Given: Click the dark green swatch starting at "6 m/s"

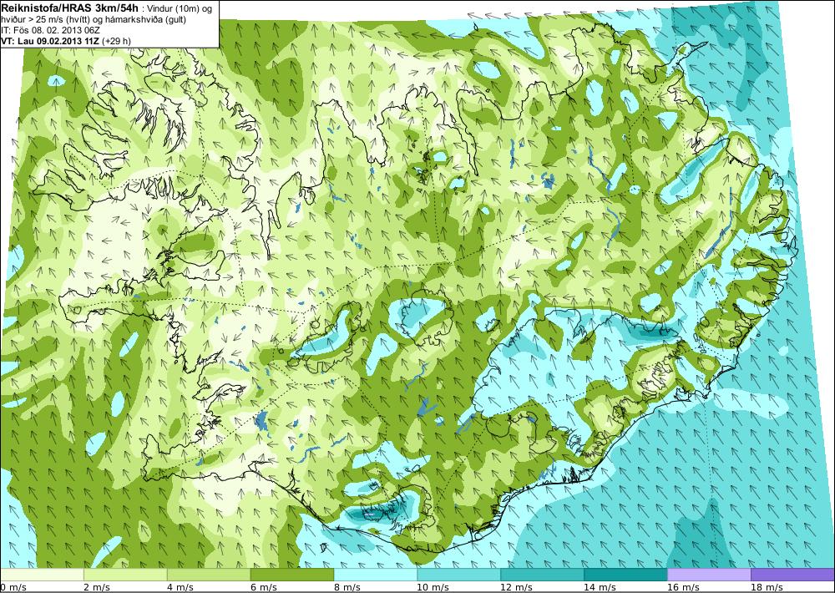Looking at the screenshot, I should 291,575.
